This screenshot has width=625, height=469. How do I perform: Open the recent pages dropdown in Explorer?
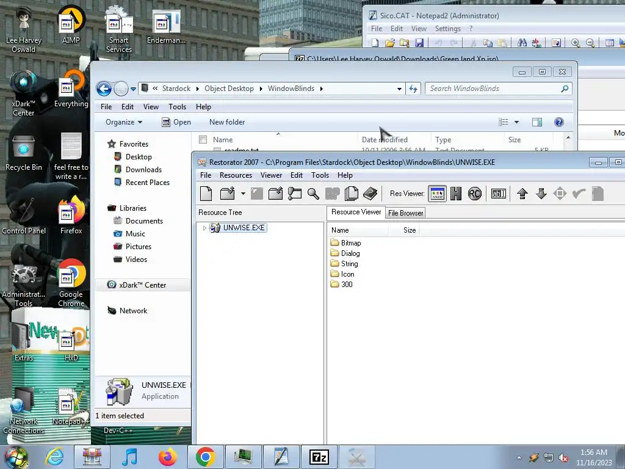133,89
